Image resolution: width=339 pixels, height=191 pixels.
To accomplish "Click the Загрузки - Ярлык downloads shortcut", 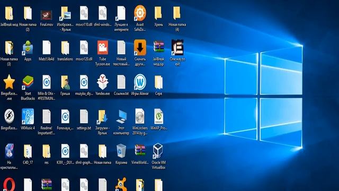I will point(103,117).
